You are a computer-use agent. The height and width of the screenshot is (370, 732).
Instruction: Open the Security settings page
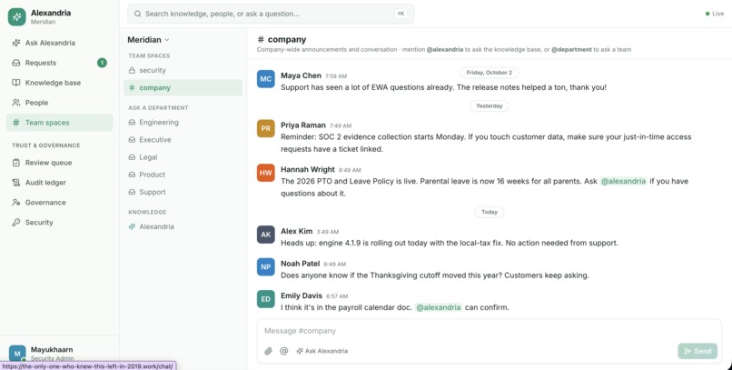tap(59, 223)
